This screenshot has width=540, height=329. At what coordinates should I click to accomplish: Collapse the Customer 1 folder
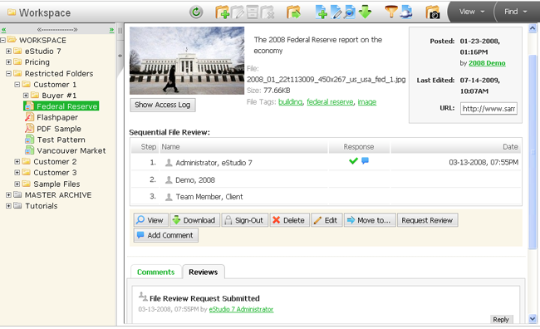(x=17, y=85)
